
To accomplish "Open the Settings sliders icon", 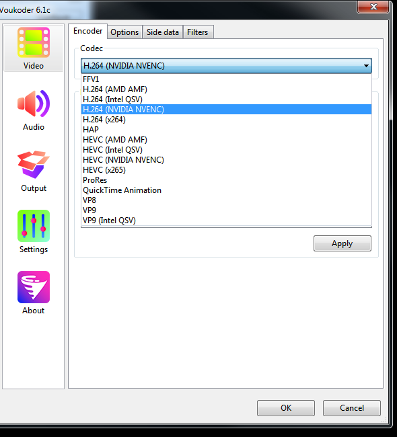I will tap(34, 226).
